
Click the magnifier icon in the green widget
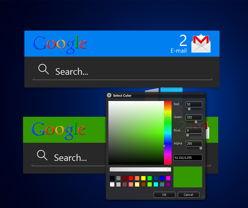(x=42, y=155)
